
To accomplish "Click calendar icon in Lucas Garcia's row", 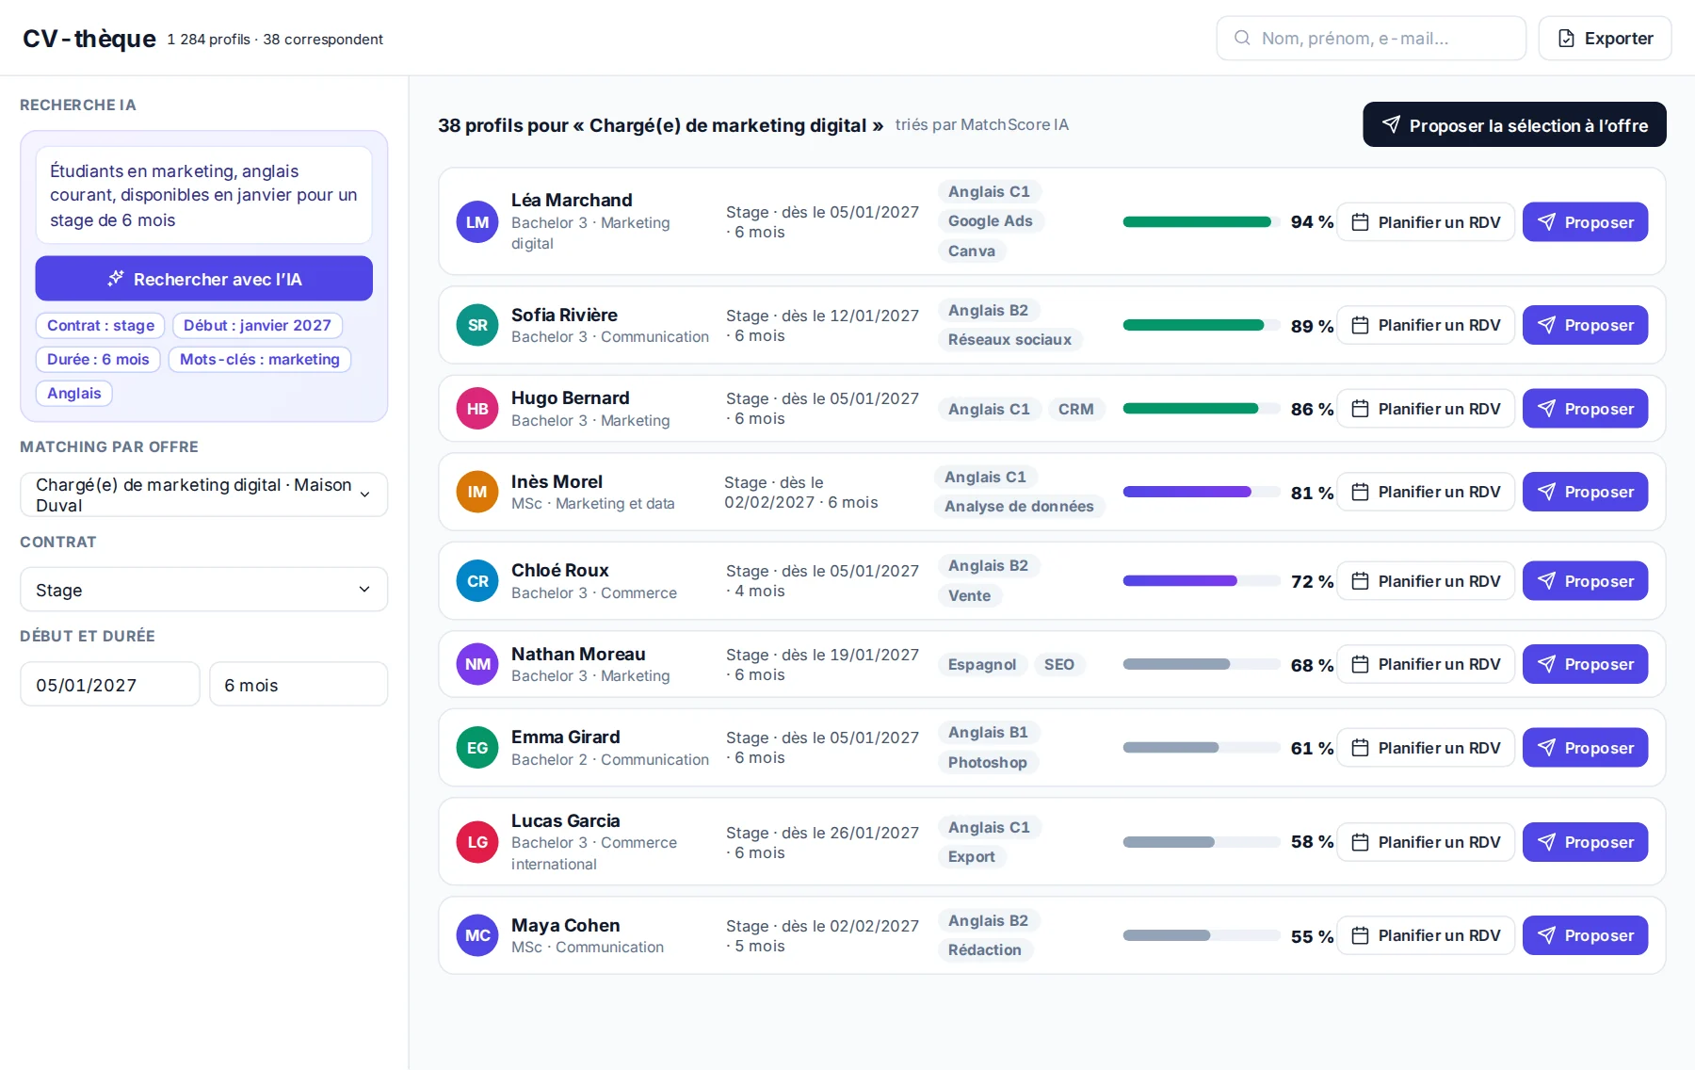I will tap(1360, 842).
